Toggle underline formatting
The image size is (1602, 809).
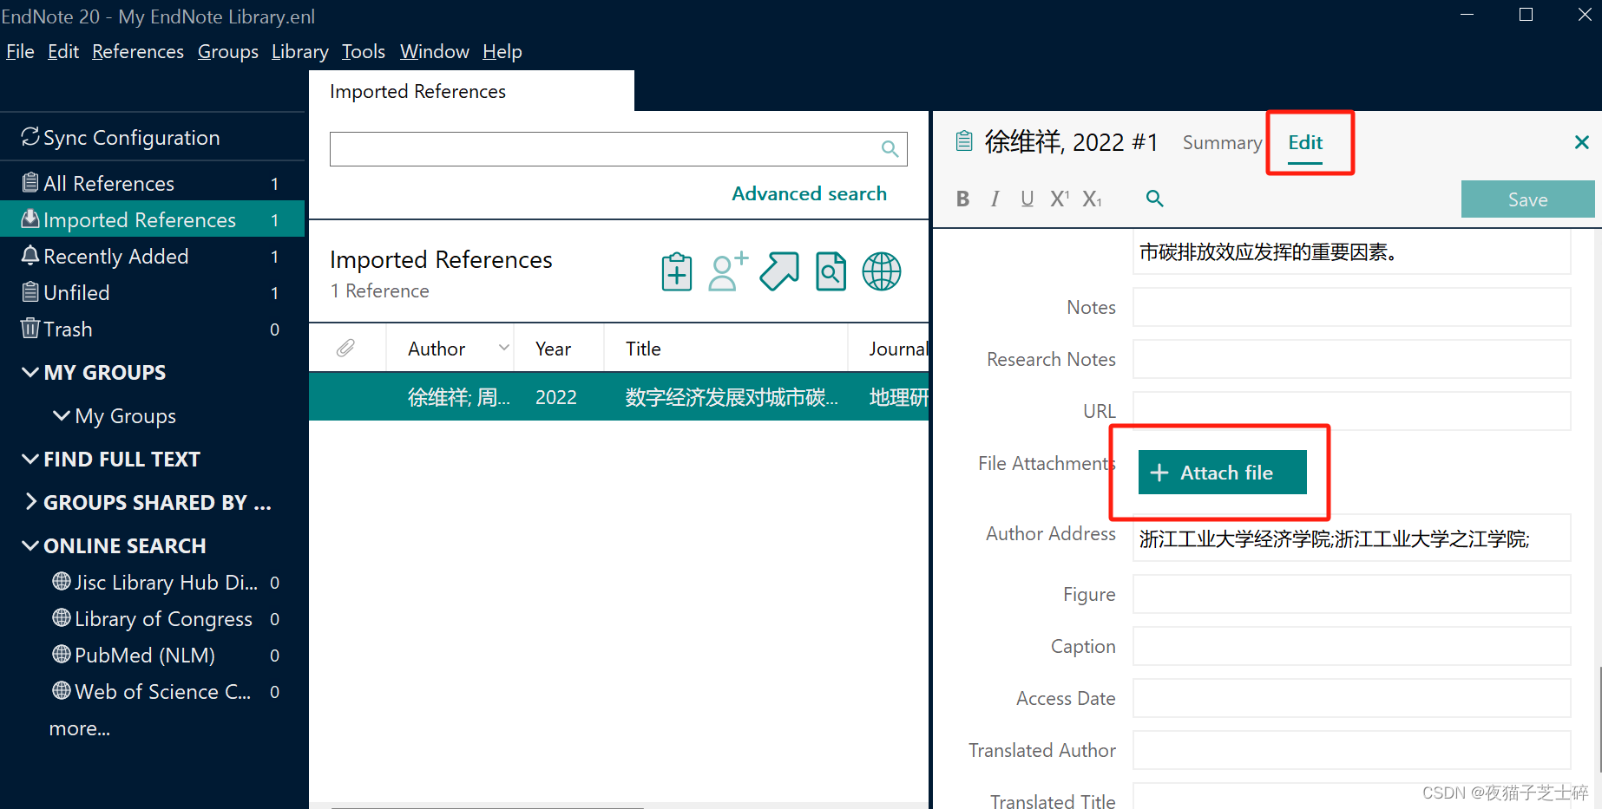[1027, 199]
